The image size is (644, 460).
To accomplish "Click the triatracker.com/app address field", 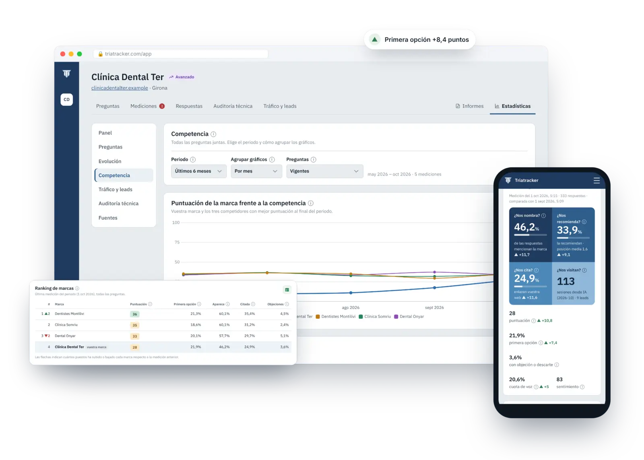I will point(181,54).
